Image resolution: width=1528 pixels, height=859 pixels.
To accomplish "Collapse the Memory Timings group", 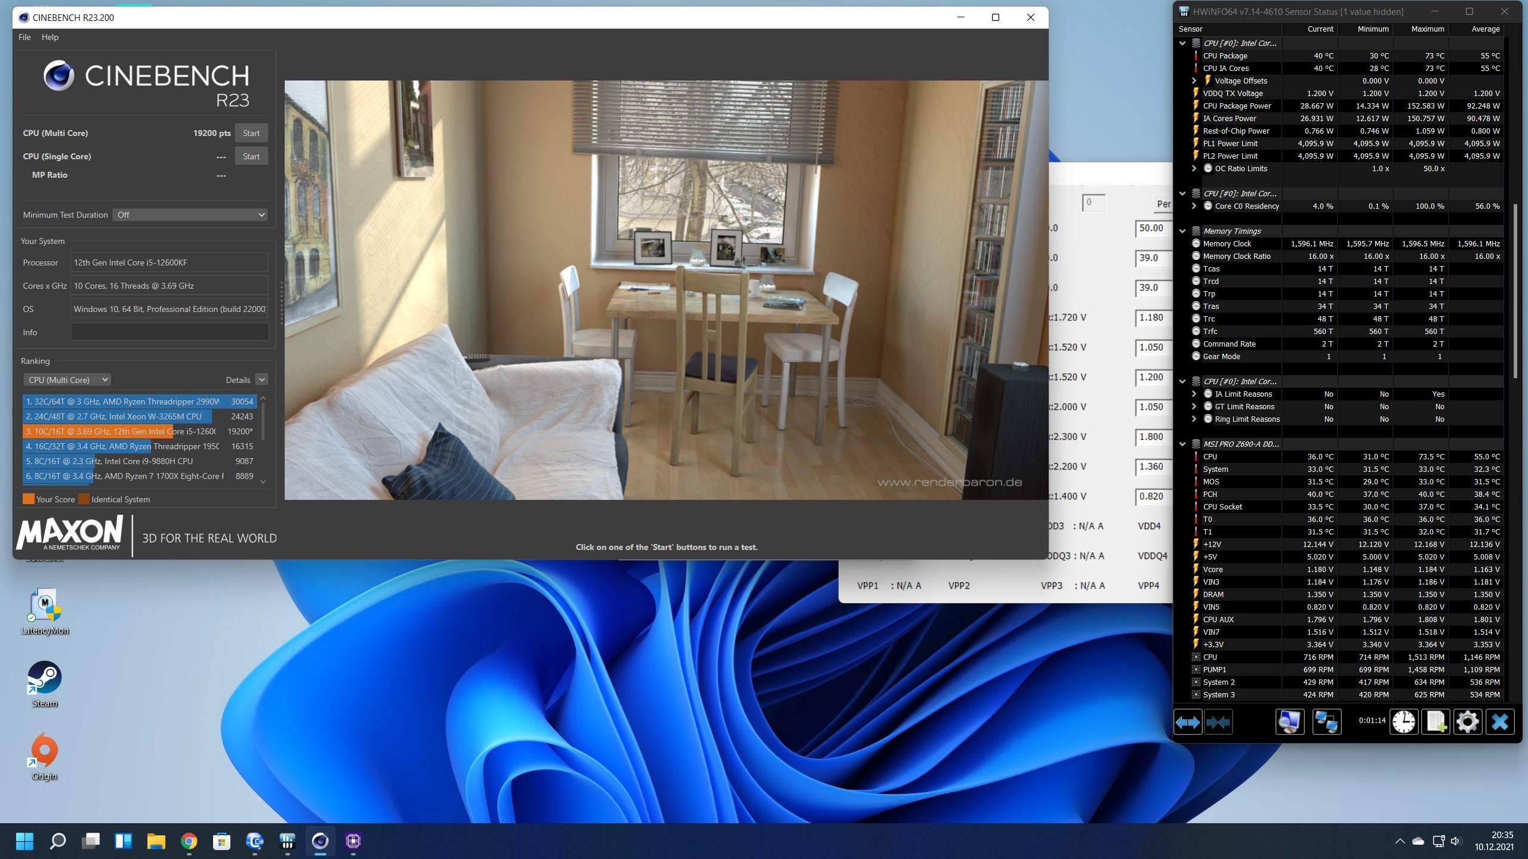I will [x=1182, y=231].
